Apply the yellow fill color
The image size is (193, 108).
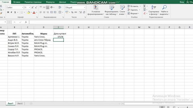[29, 12]
